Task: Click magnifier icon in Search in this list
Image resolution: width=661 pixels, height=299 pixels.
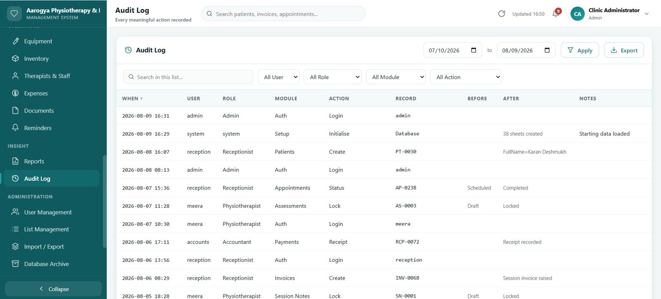Action: pyautogui.click(x=131, y=77)
